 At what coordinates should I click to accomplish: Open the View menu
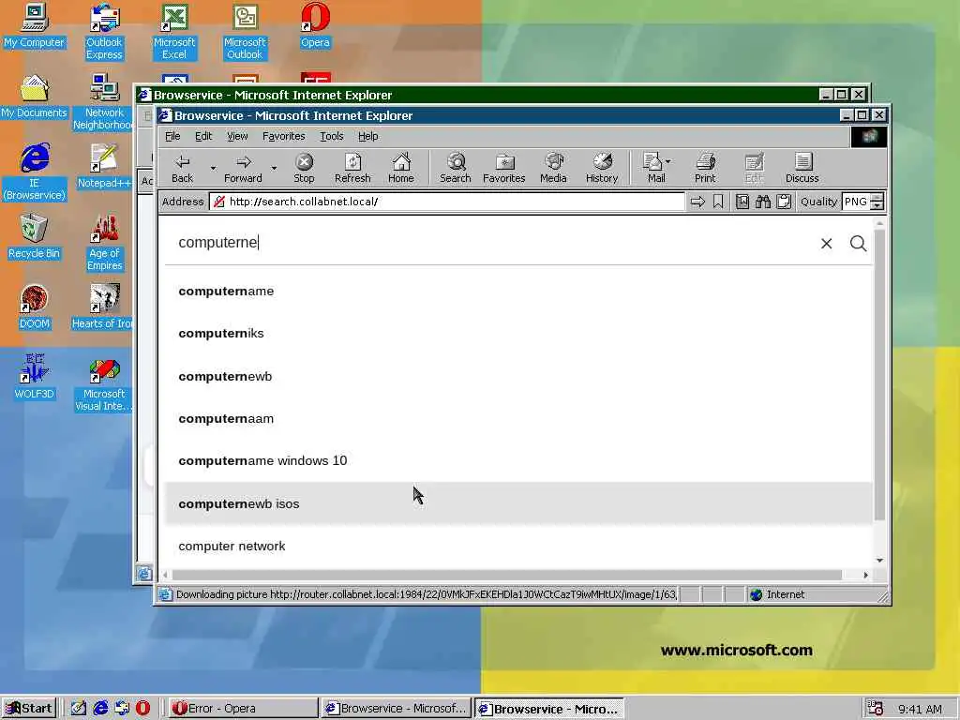pos(237,136)
